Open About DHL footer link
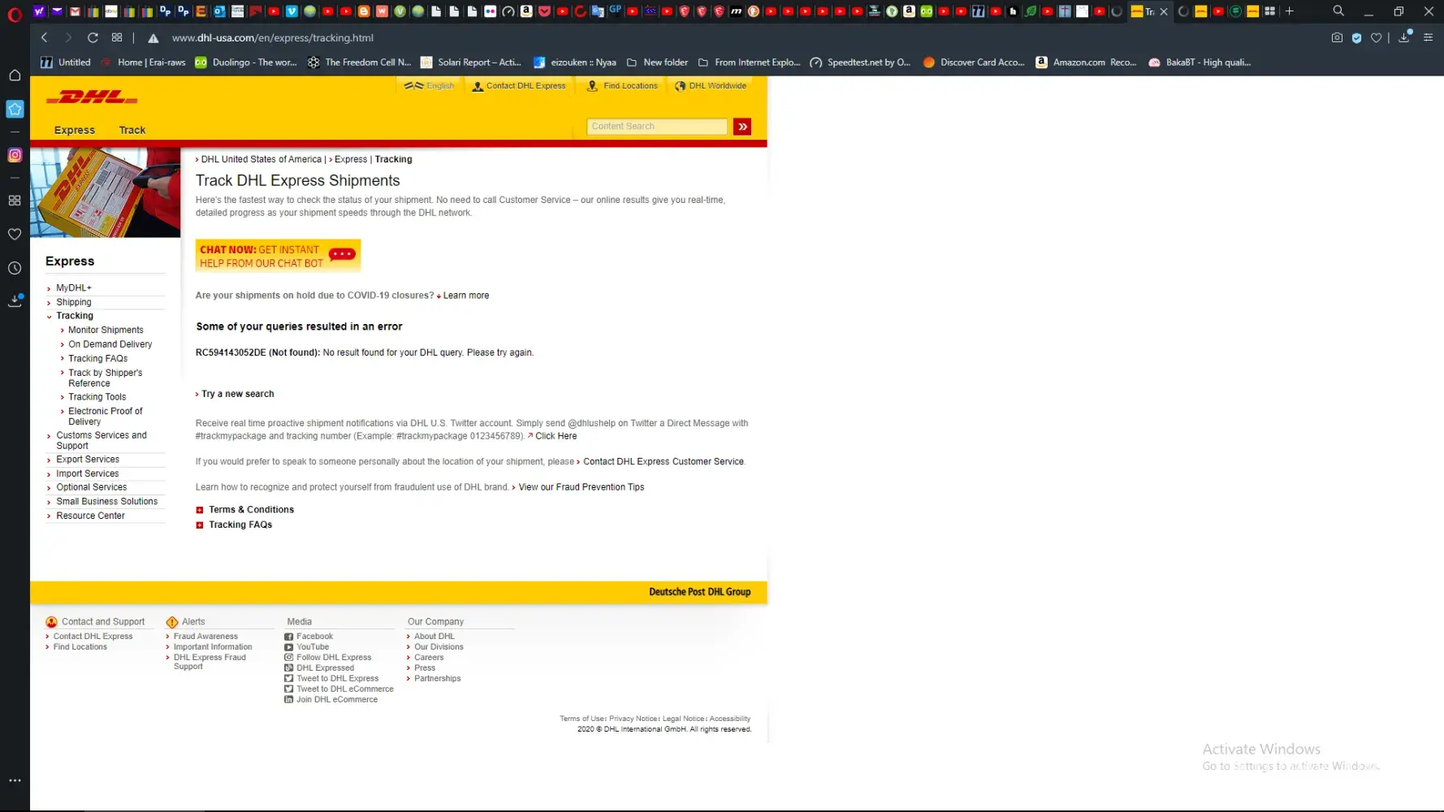 tap(434, 637)
